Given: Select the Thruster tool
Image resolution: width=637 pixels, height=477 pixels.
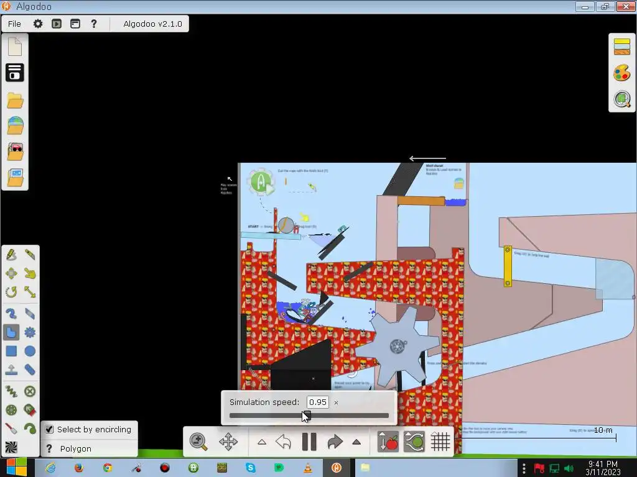Looking at the screenshot, I should pos(30,410).
